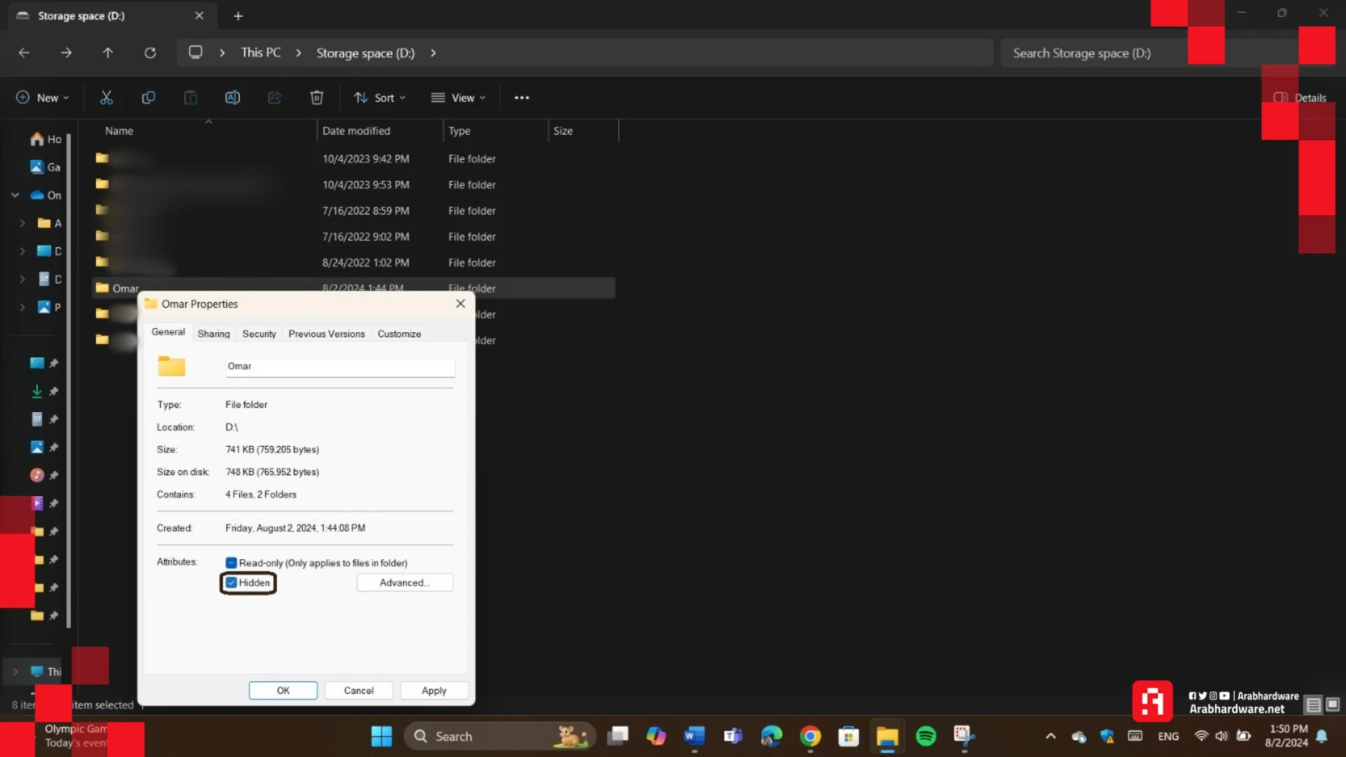Click OK in Omar Properties
The image size is (1346, 757).
tap(283, 690)
